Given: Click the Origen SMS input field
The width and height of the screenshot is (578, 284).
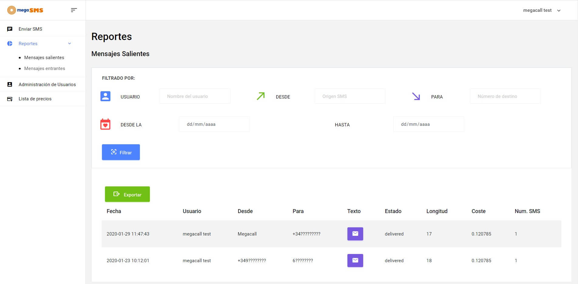Looking at the screenshot, I should (350, 96).
